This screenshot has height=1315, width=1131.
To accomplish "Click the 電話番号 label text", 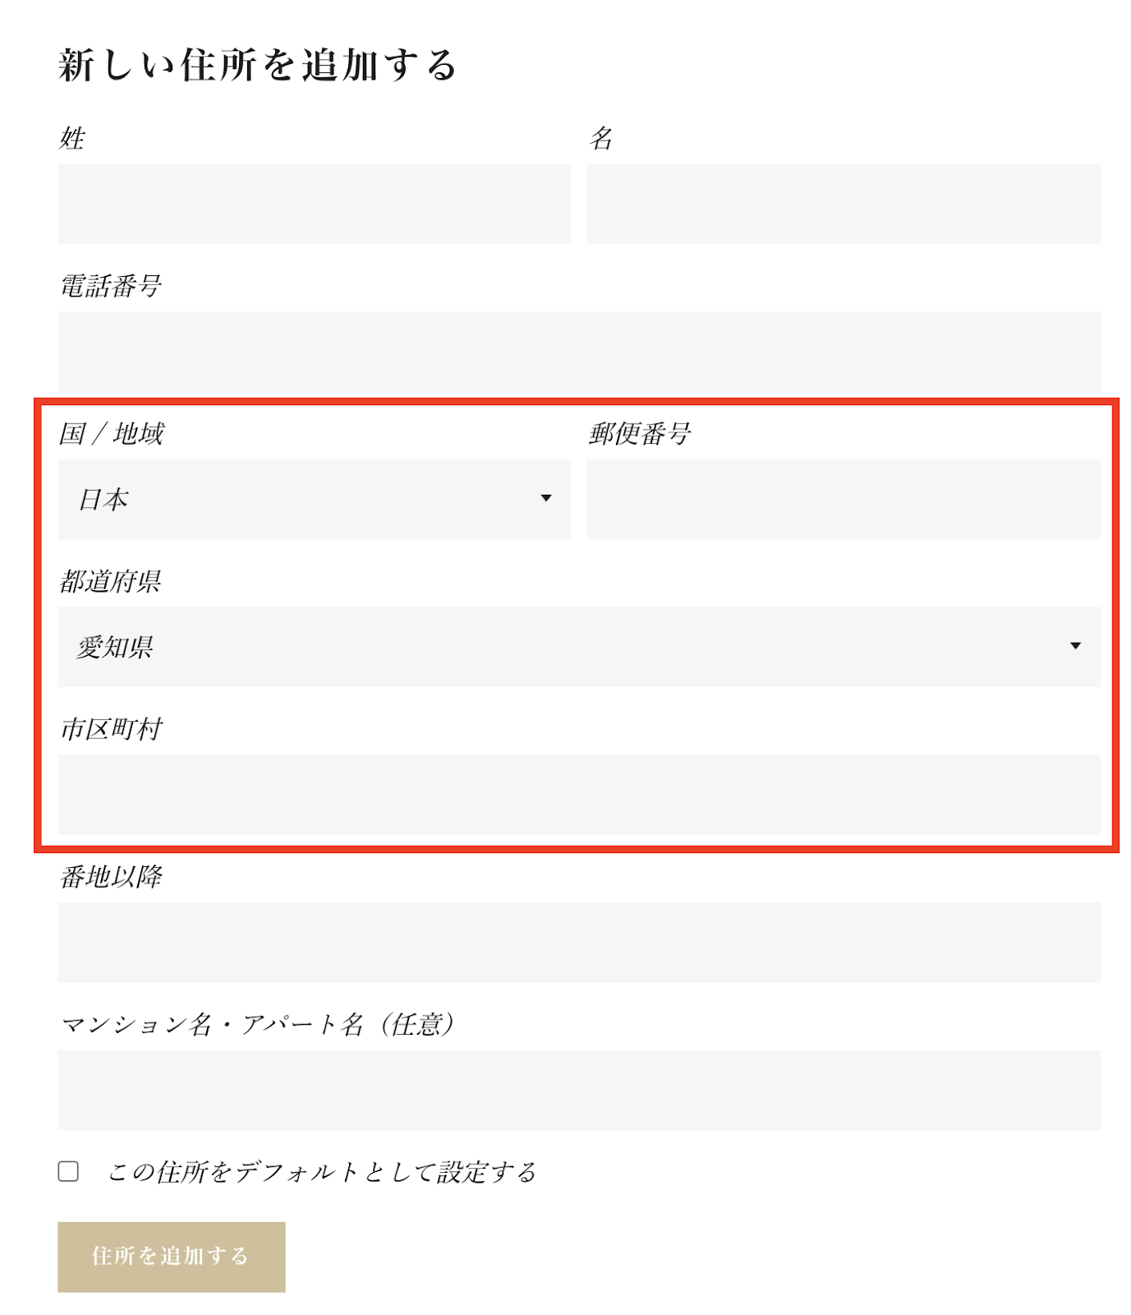I will (111, 286).
